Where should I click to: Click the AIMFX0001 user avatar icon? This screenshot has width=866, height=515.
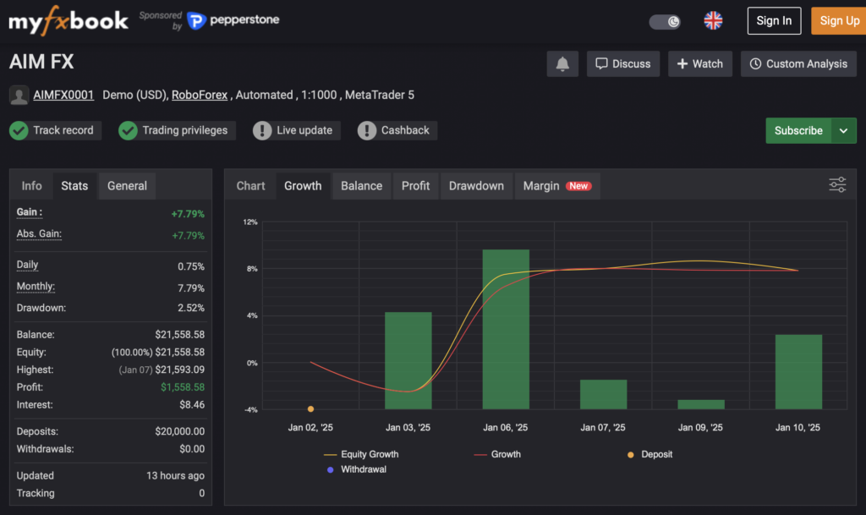(x=19, y=96)
